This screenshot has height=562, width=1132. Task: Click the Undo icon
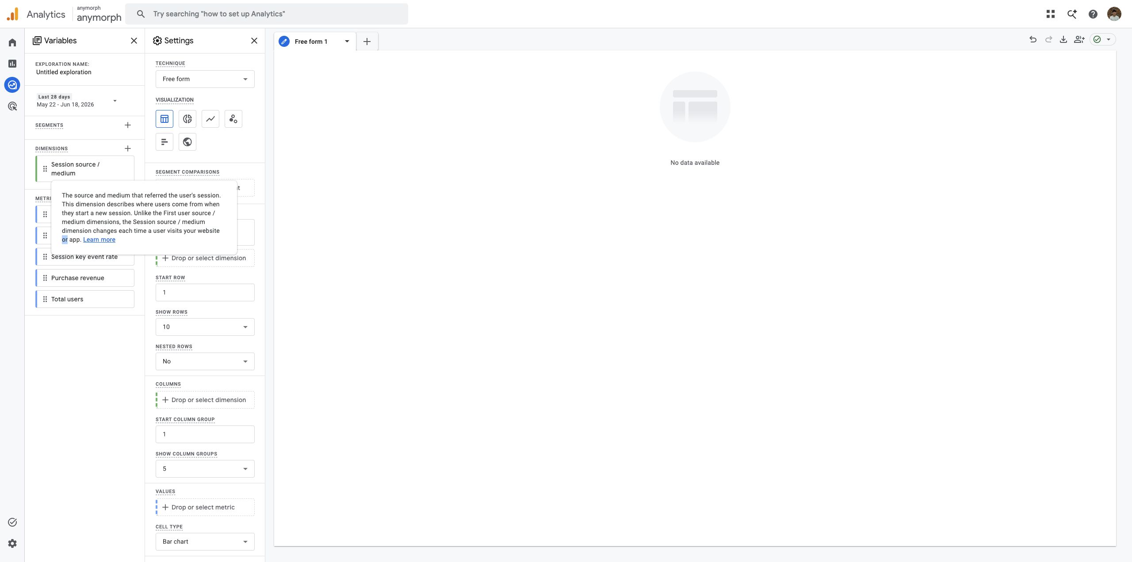pos(1033,39)
